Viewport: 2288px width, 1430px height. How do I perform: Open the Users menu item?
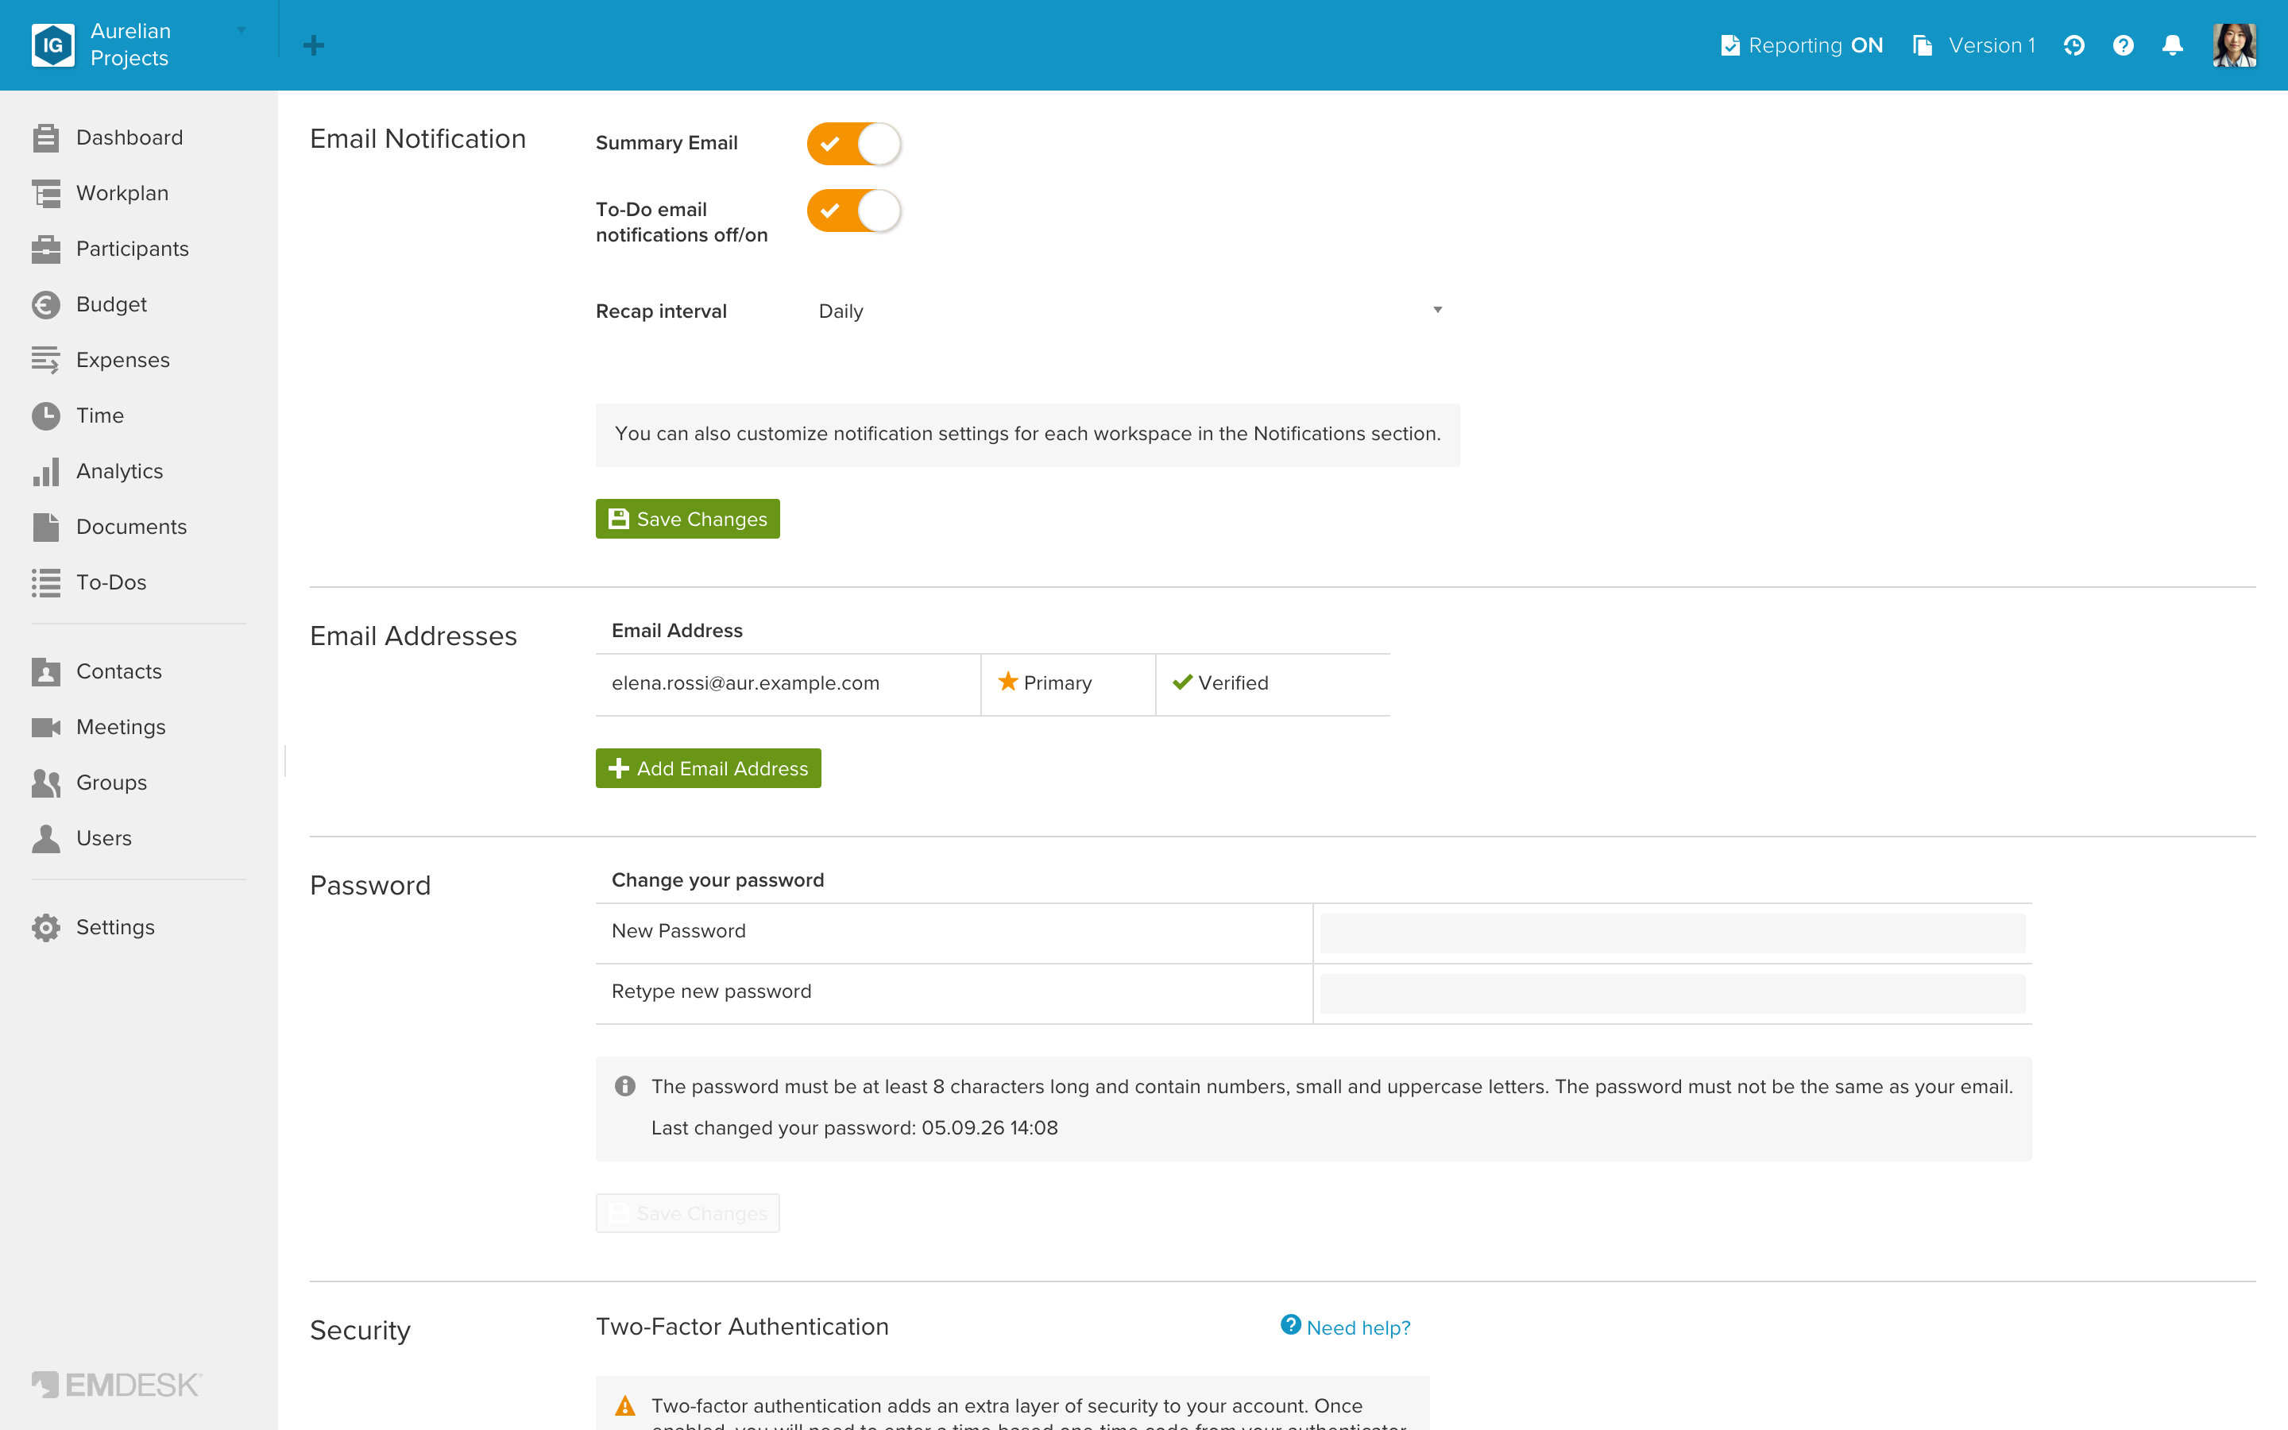coord(104,839)
